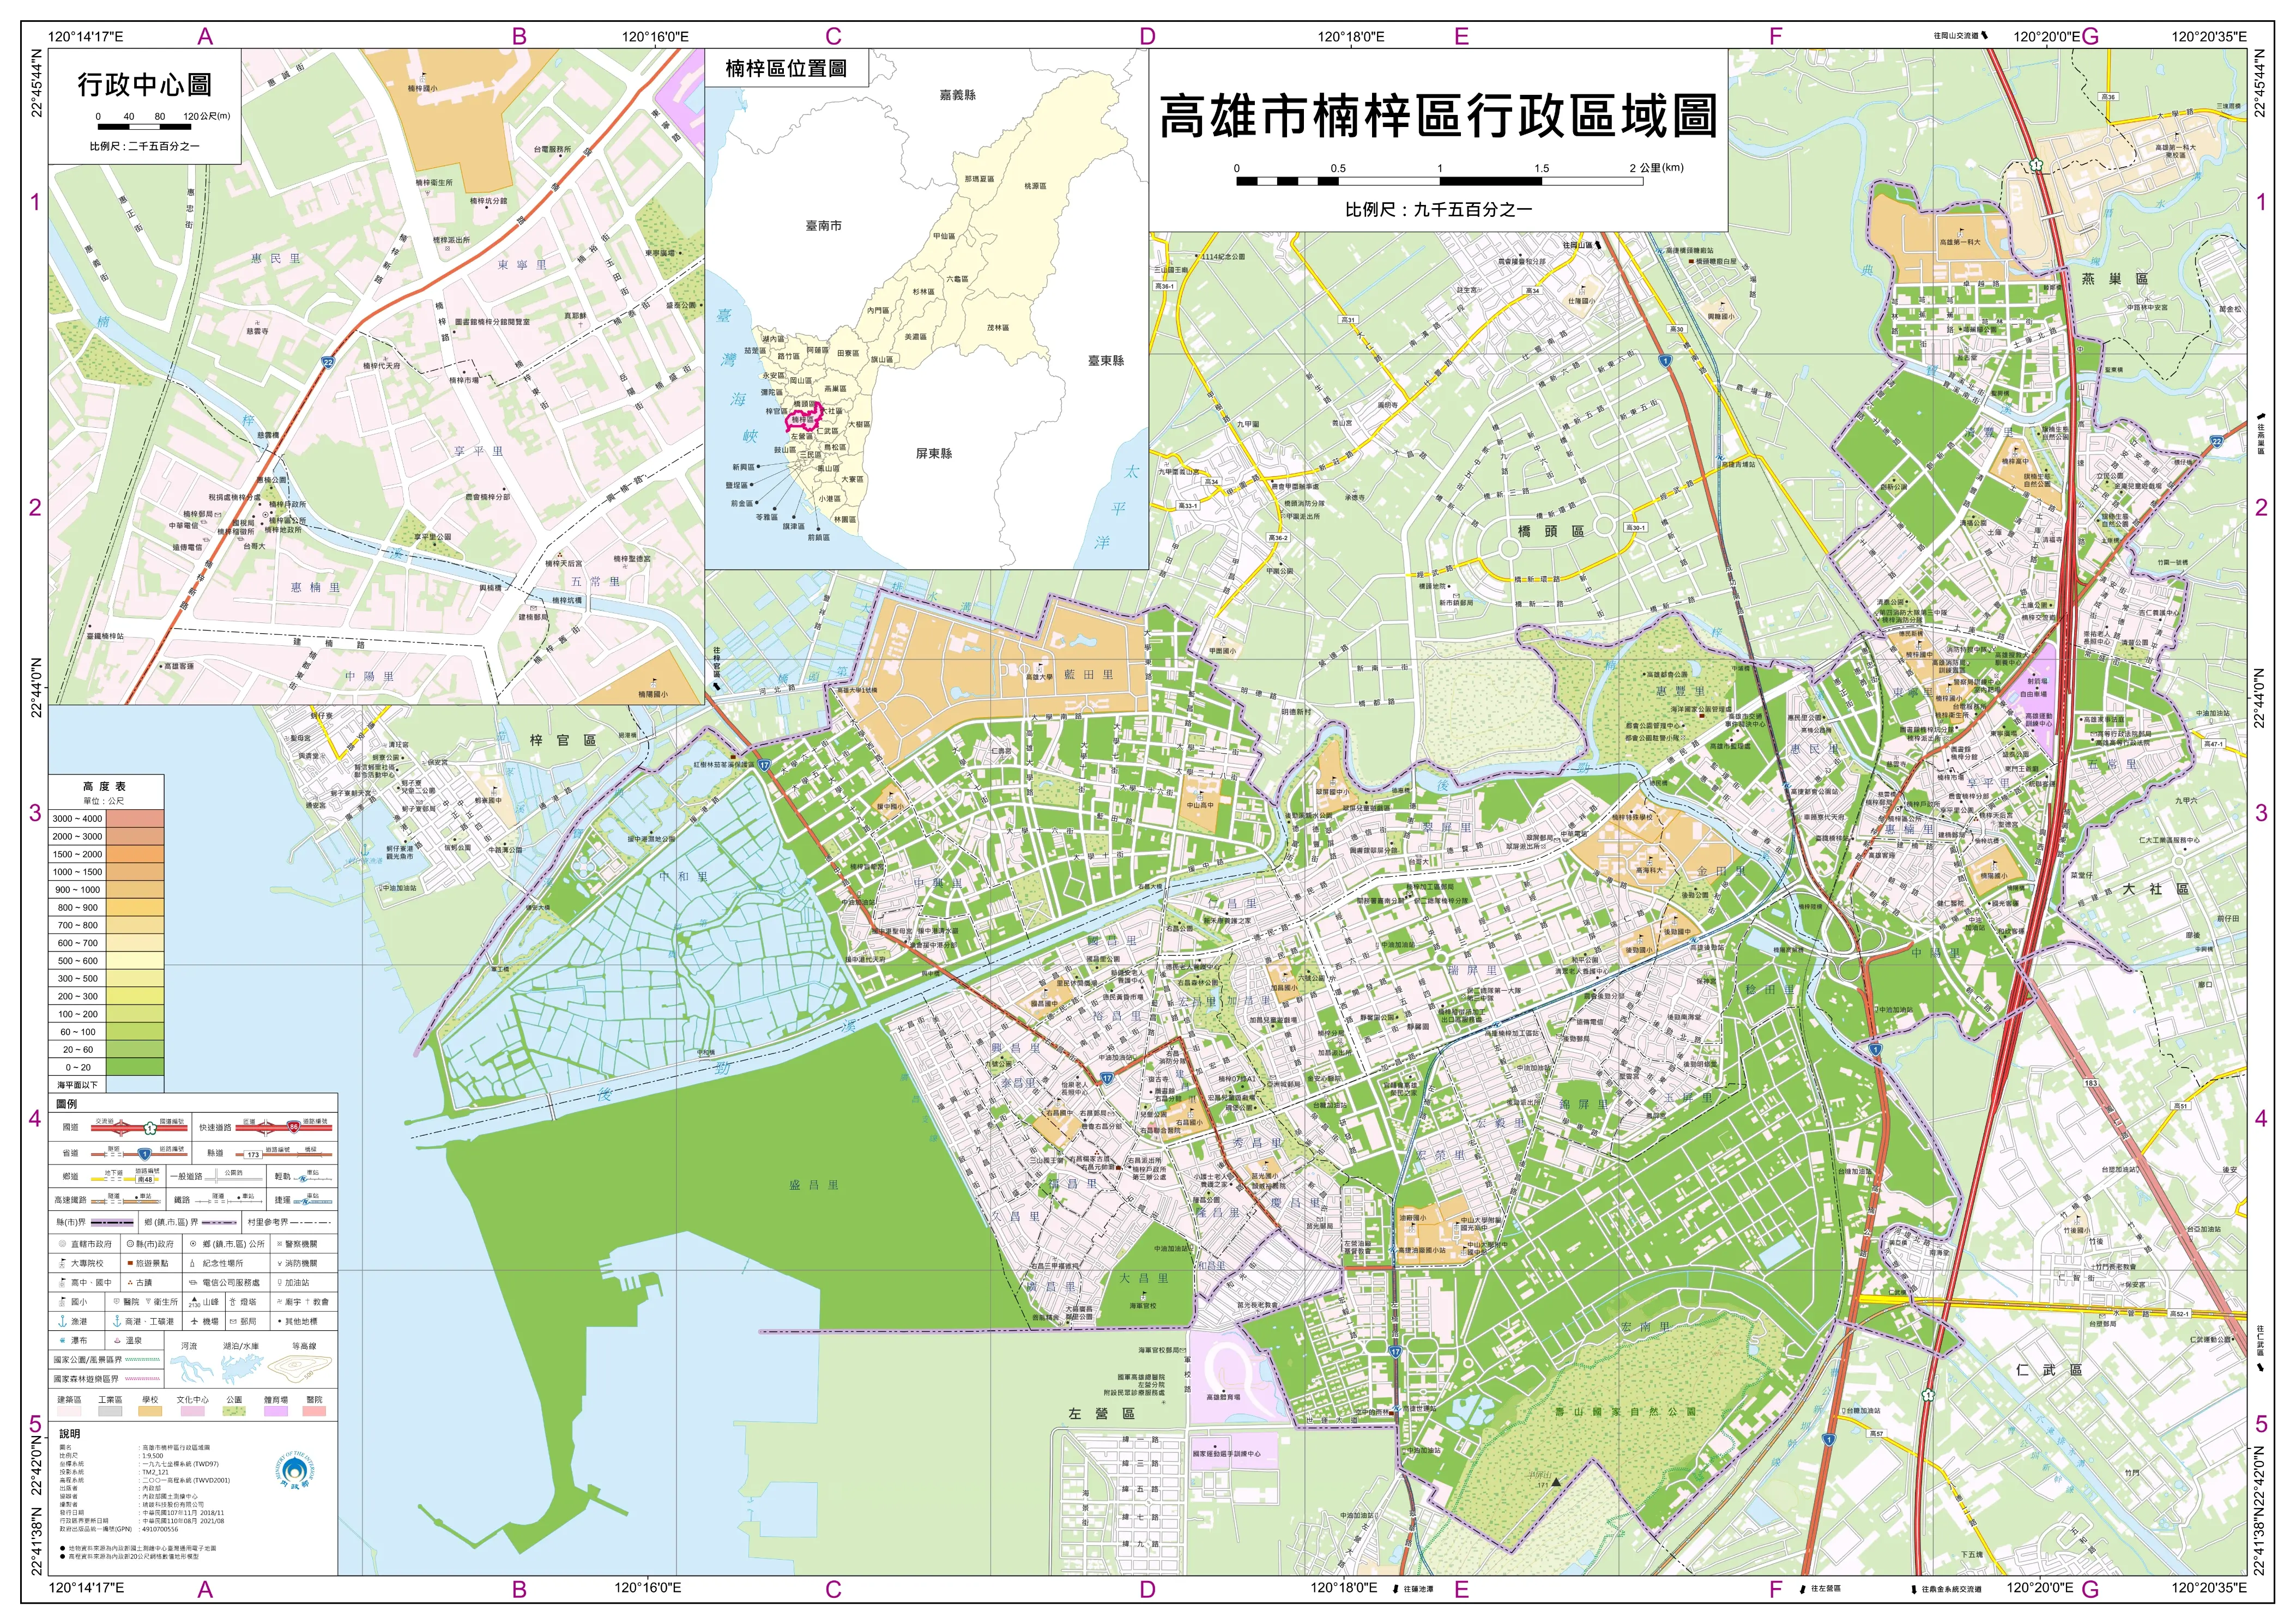This screenshot has width=2296, height=1624.
Task: Click the 機場 airplane symbol in the legend
Action: [x=195, y=1321]
